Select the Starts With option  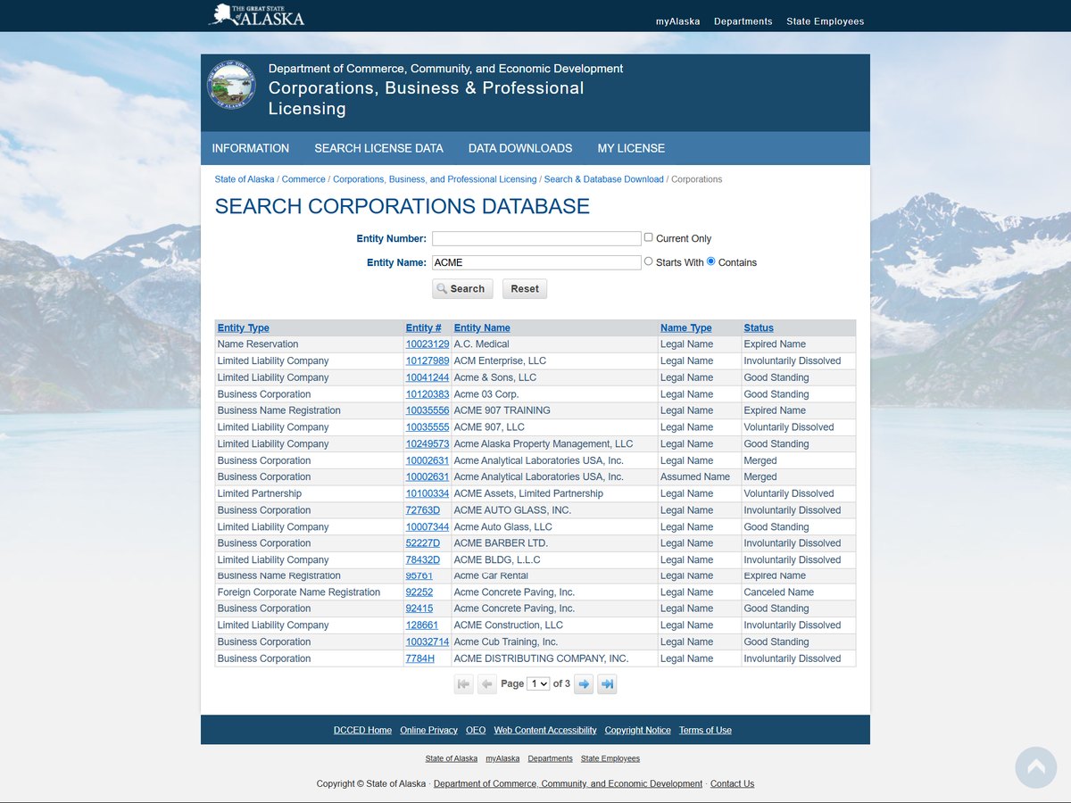[x=649, y=261]
